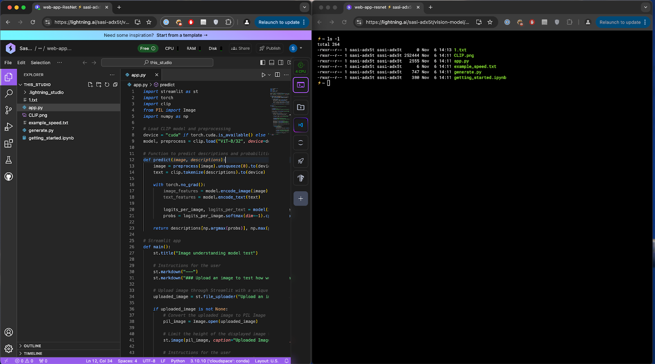Toggle Secondary Side Bar layout icon
Image resolution: width=655 pixels, height=364 pixels.
tap(281, 63)
